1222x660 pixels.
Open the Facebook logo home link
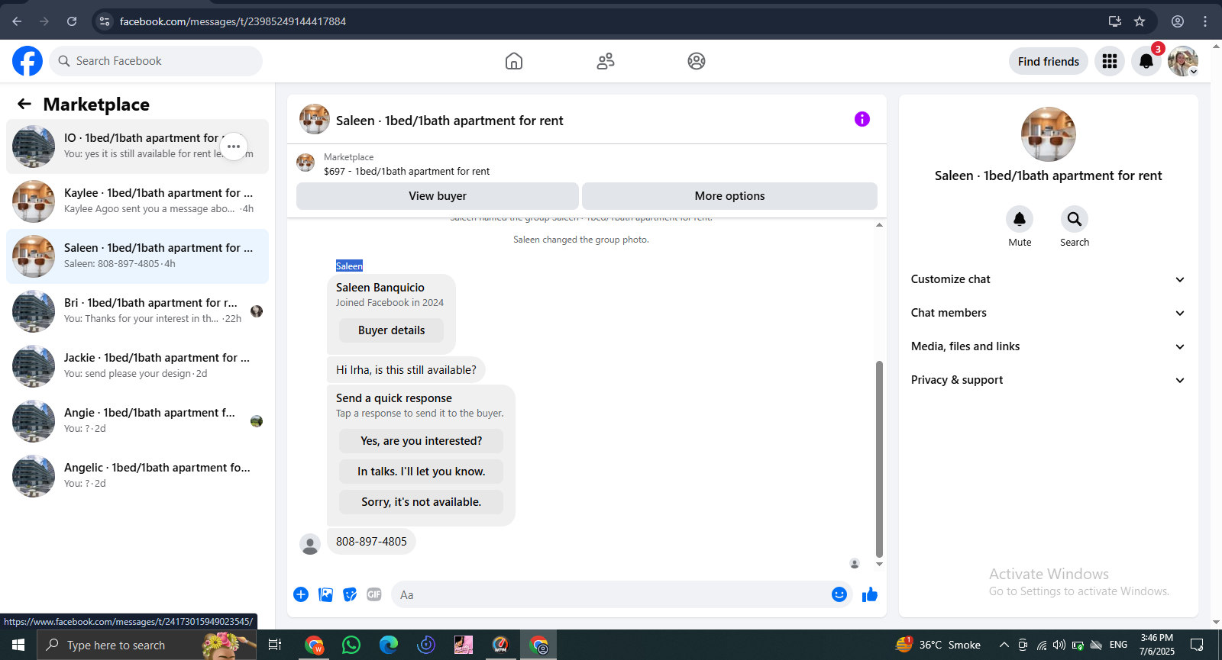[27, 61]
